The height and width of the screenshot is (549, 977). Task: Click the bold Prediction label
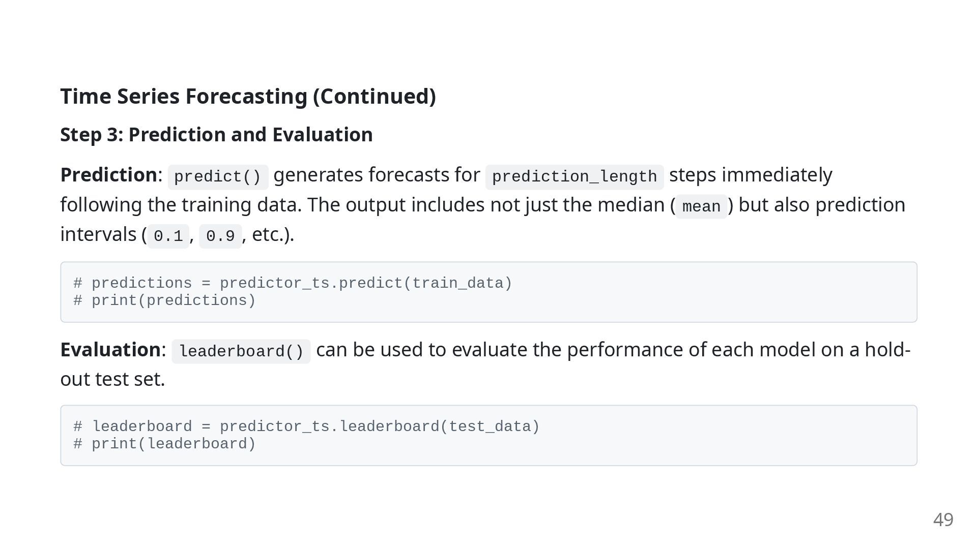tap(109, 175)
